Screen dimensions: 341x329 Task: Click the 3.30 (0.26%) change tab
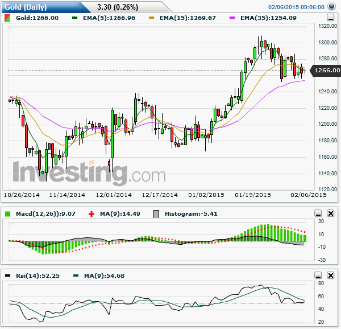point(118,7)
